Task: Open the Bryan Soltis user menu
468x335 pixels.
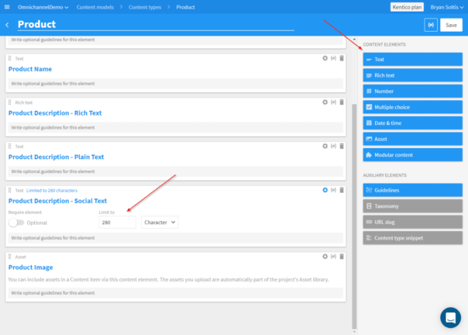Action: pyautogui.click(x=447, y=7)
